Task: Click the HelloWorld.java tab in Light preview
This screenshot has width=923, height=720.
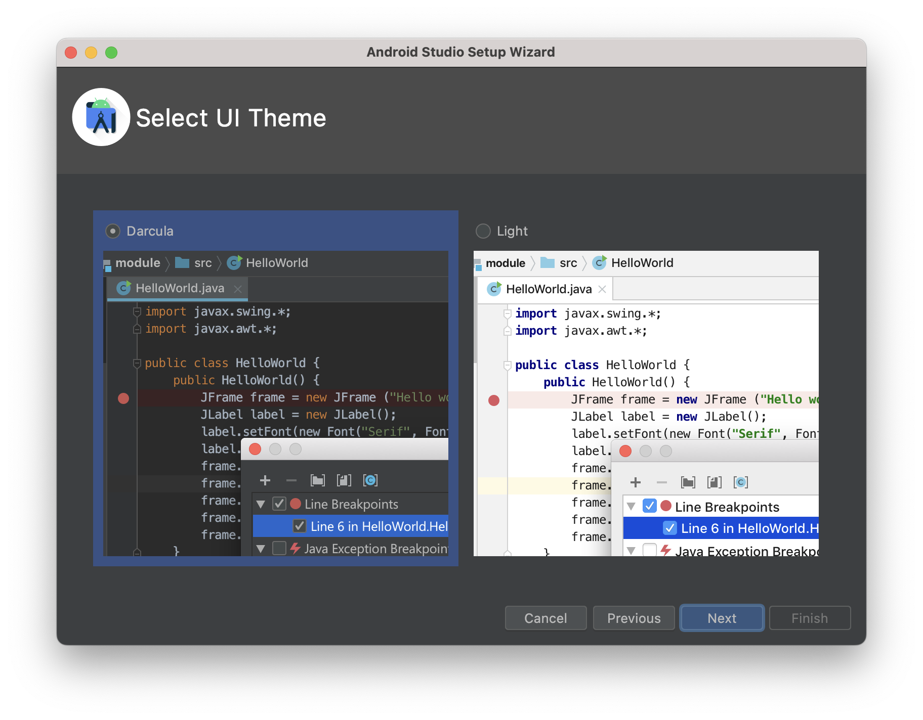Action: [545, 289]
